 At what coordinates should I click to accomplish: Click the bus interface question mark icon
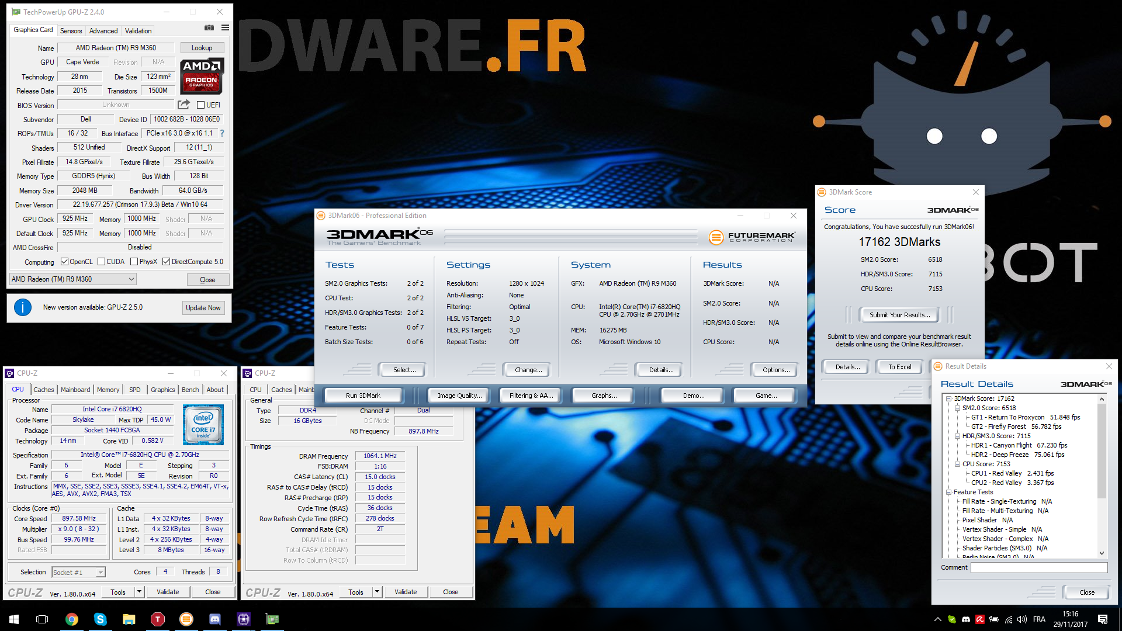pos(222,133)
